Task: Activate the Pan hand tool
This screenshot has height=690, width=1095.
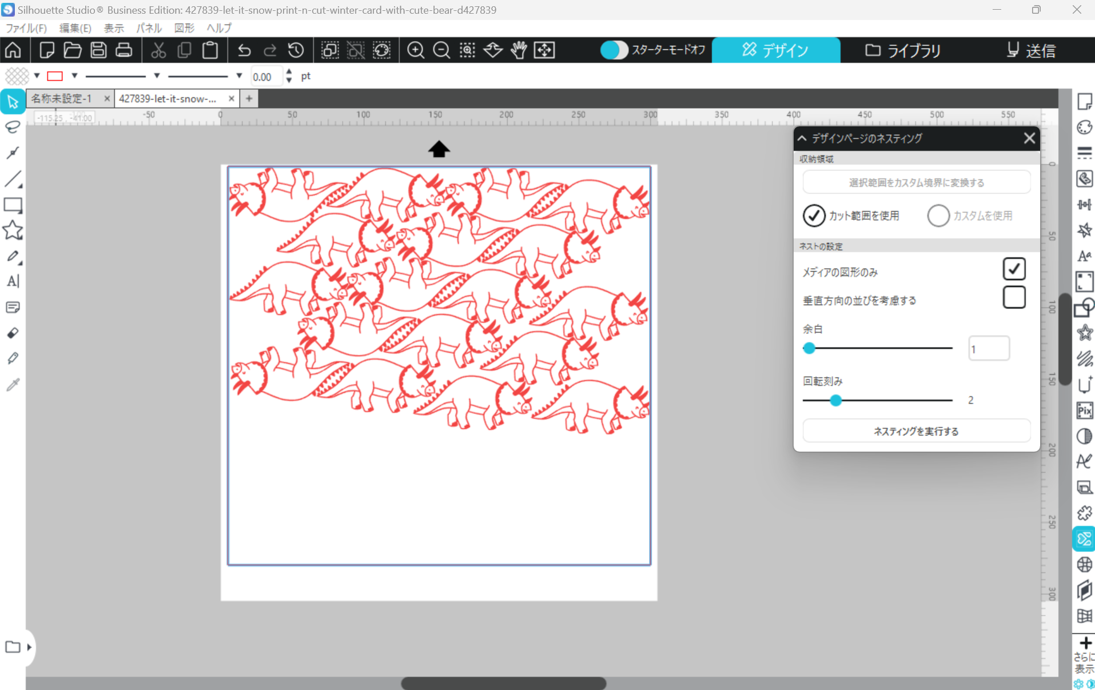Action: click(x=519, y=50)
